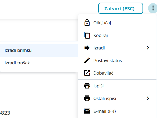Choose Kopiraj menu entry text
This screenshot has height=118, width=157.
(x=101, y=35)
